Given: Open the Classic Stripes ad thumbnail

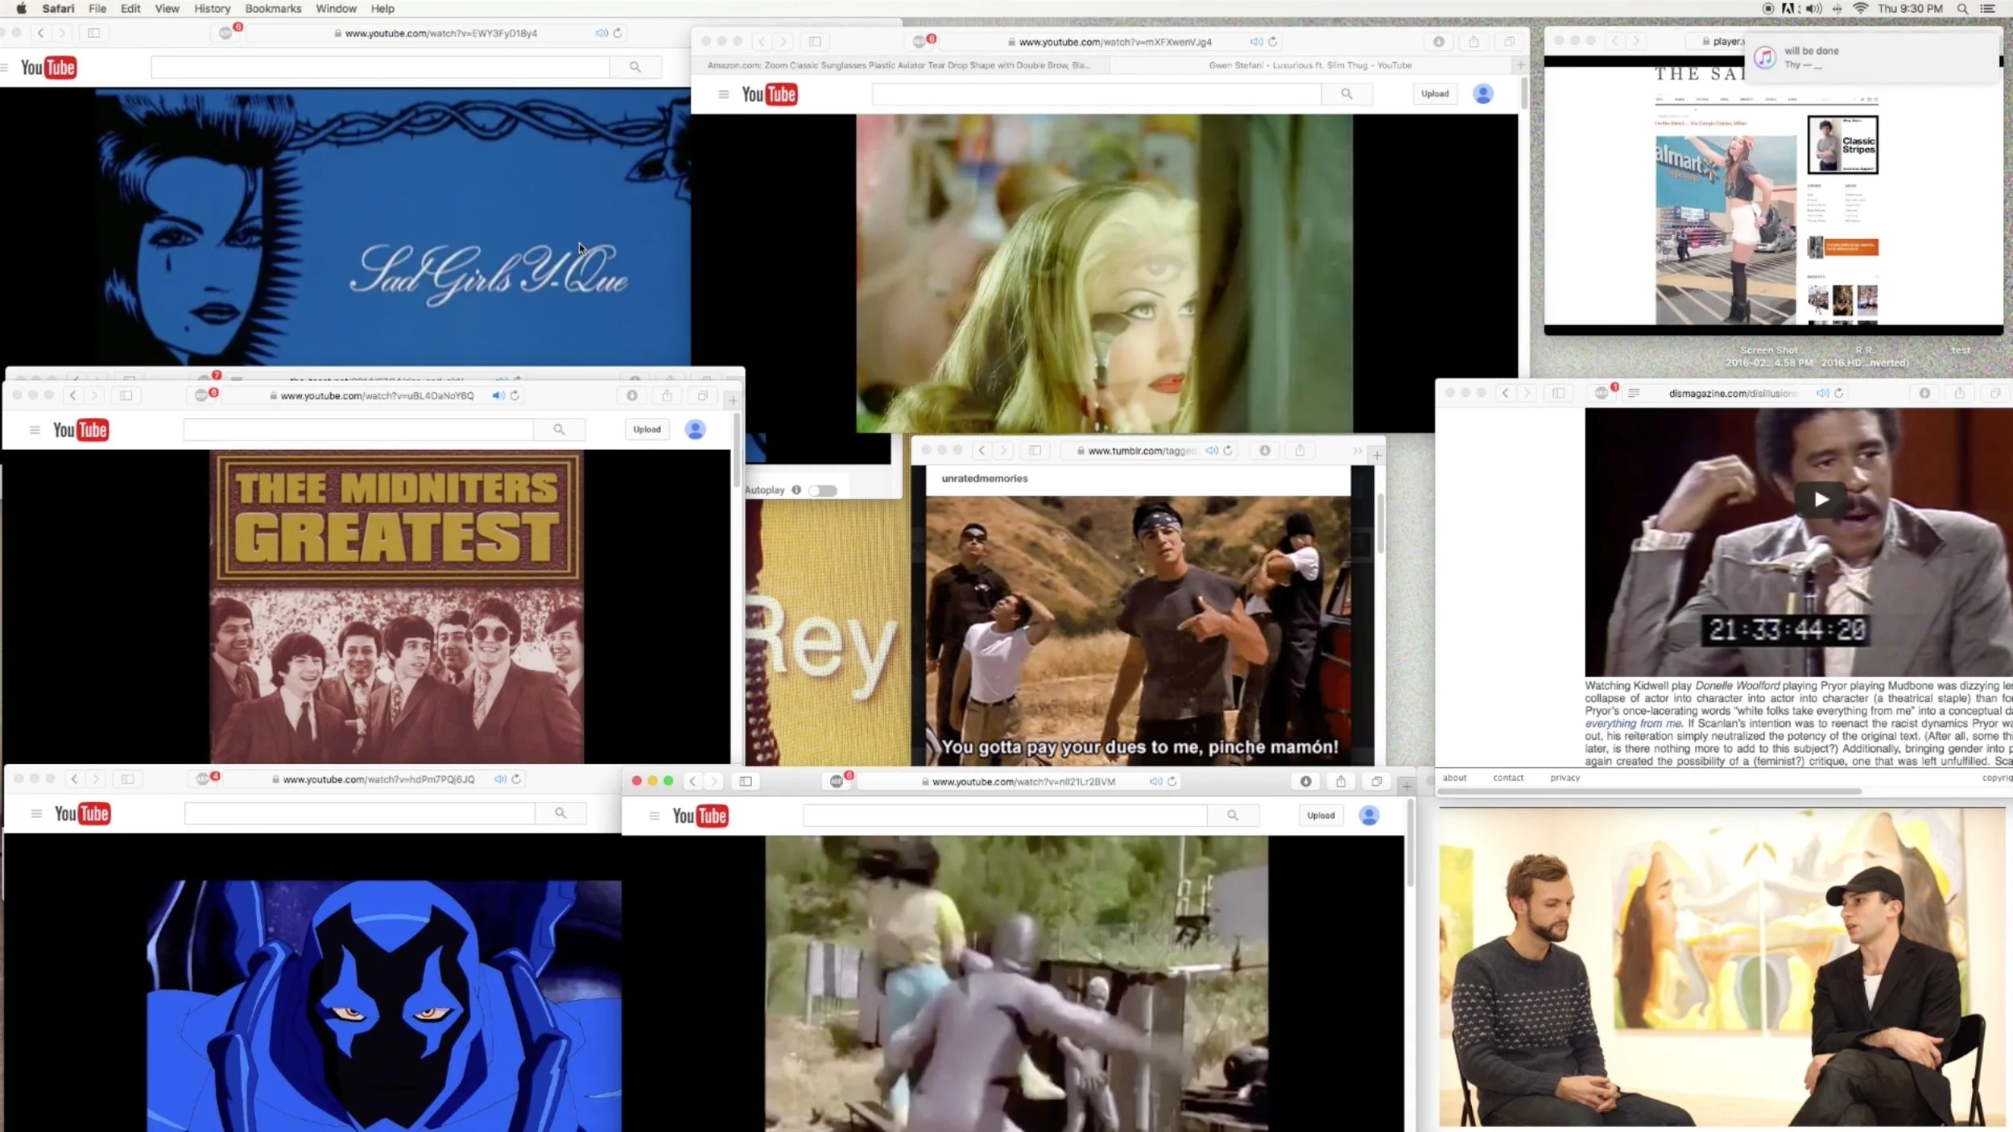Looking at the screenshot, I should (1842, 145).
